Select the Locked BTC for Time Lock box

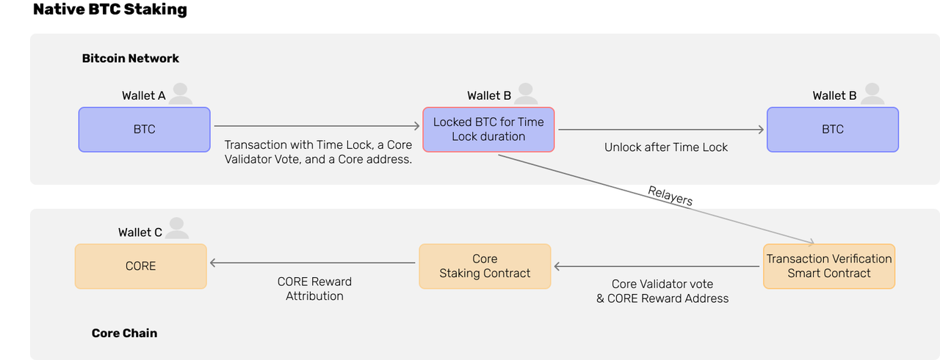488,130
